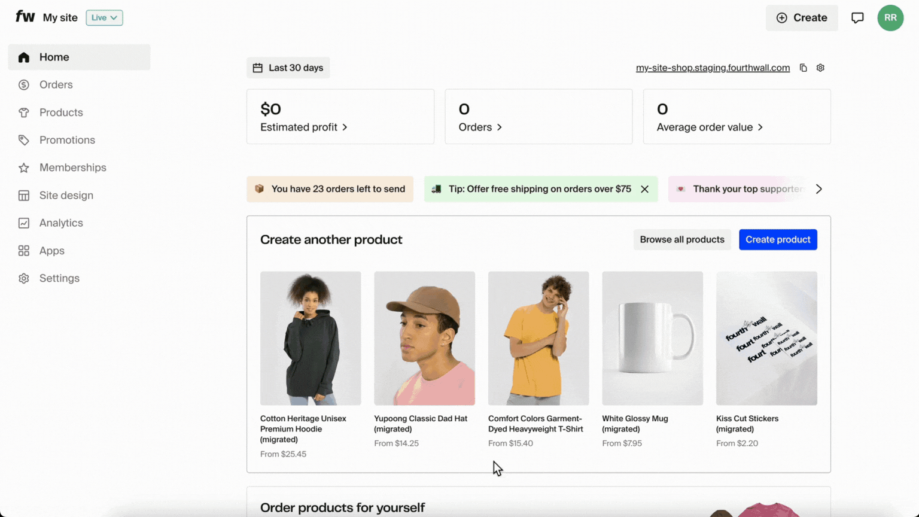The width and height of the screenshot is (919, 517).
Task: Click the copy site URL icon
Action: (804, 68)
